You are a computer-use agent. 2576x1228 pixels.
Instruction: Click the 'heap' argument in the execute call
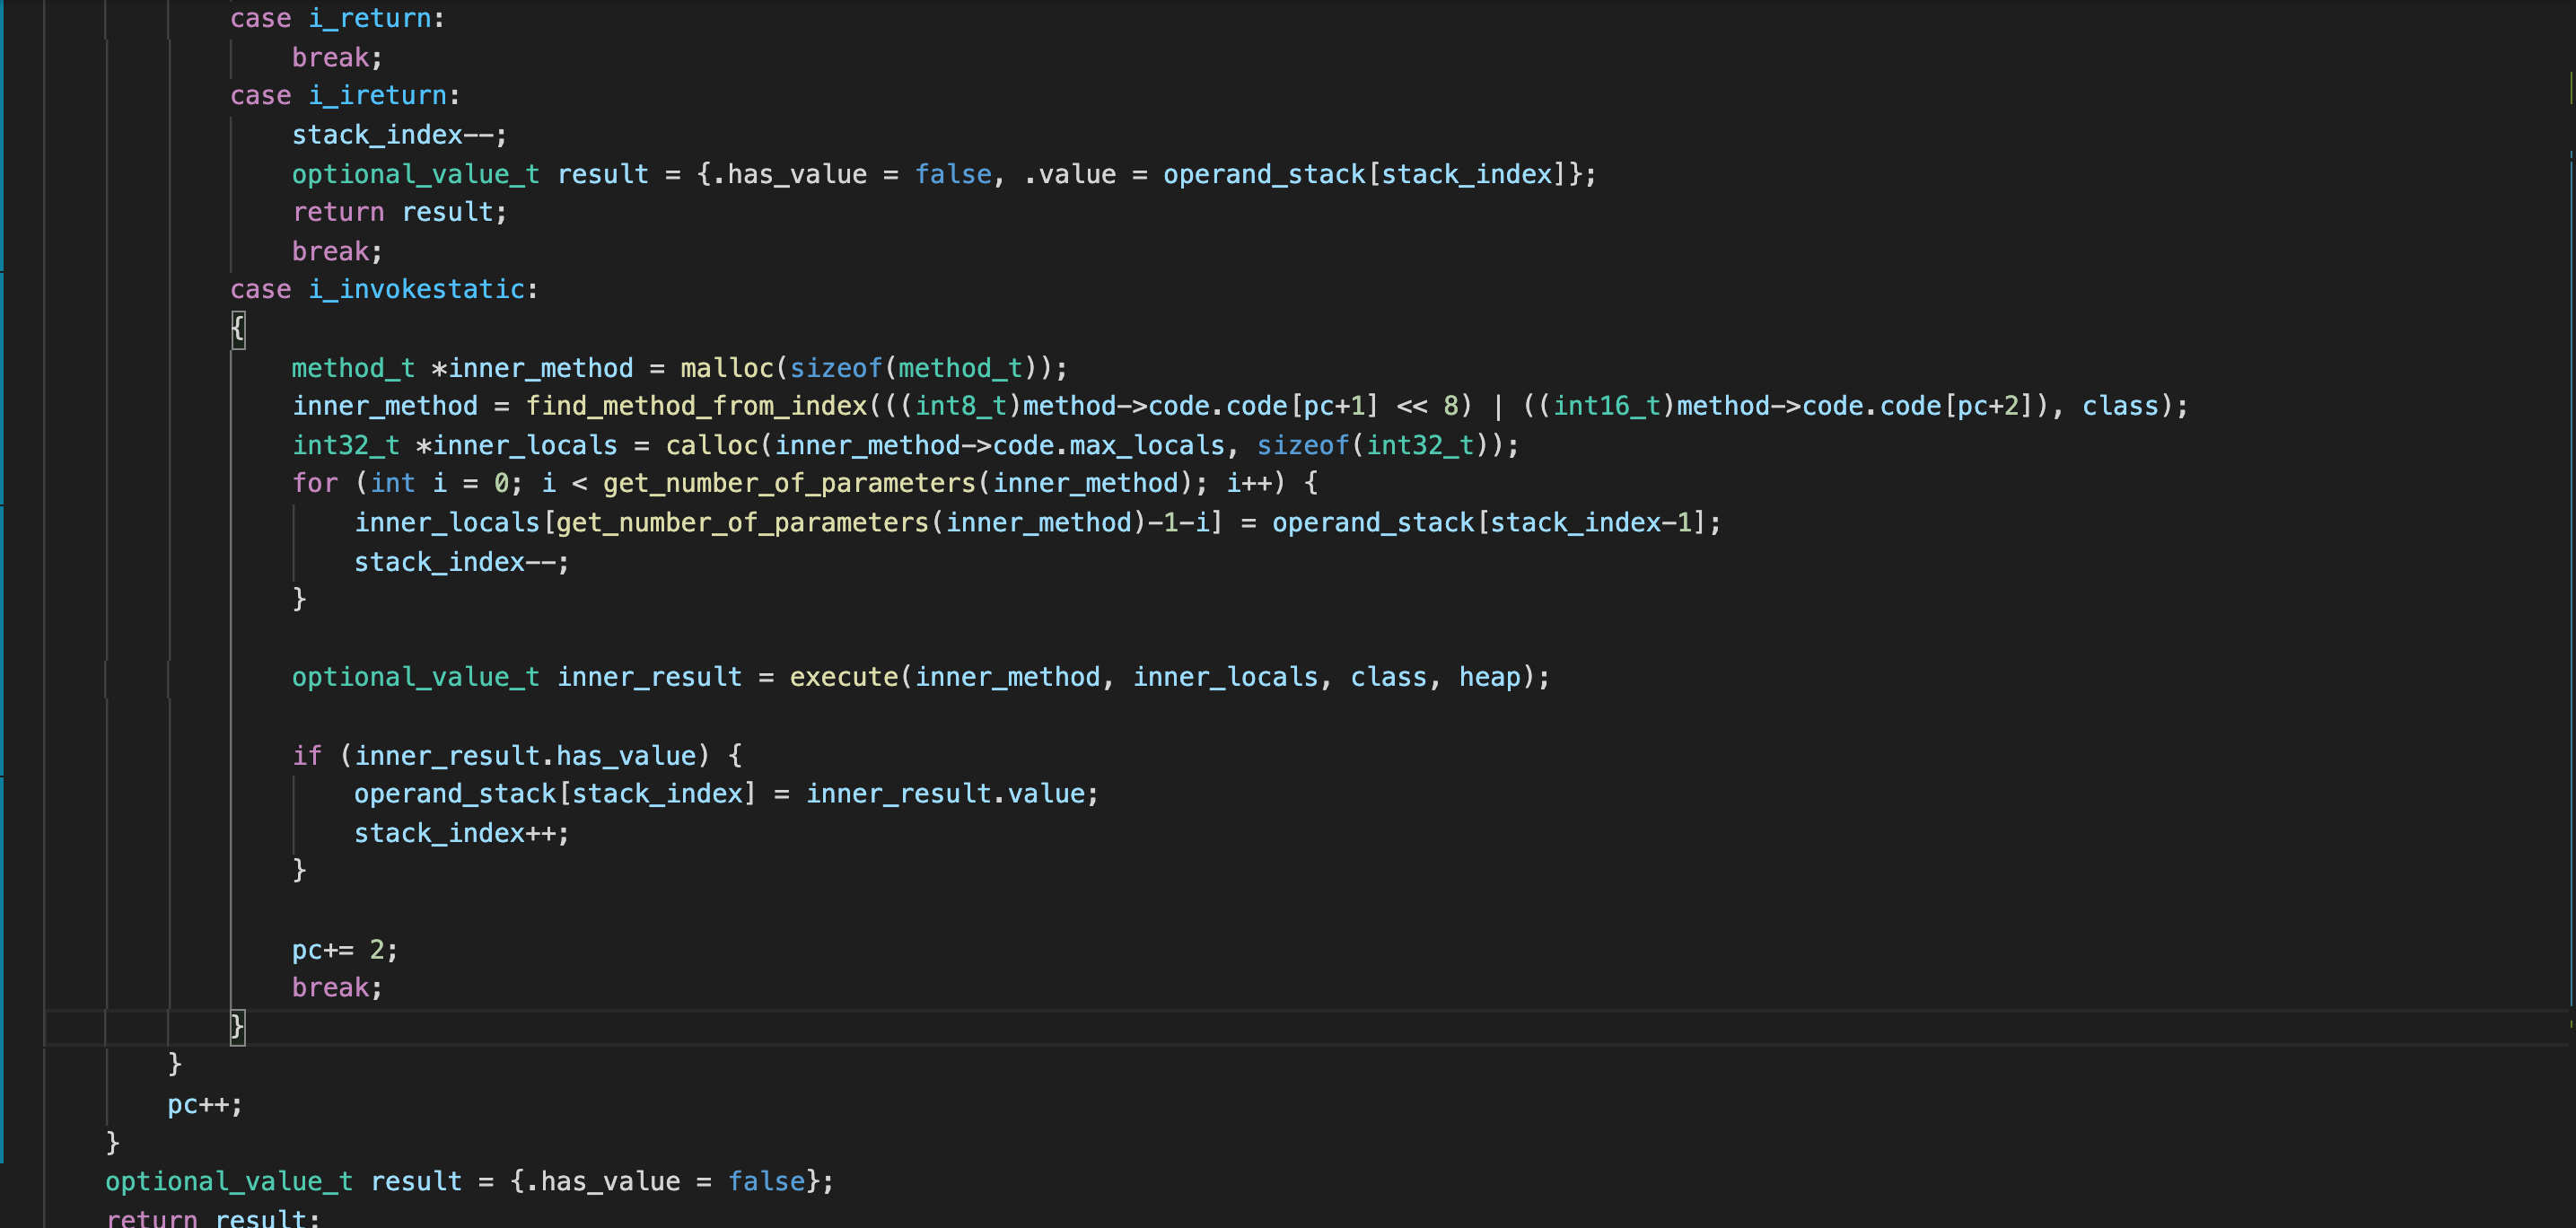[1489, 677]
